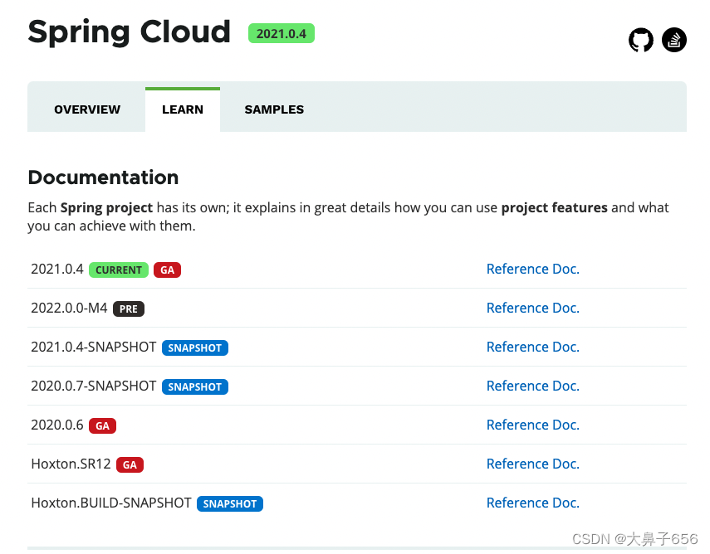Switch to the SAMPLES tab
The image size is (710, 554).
pos(274,109)
